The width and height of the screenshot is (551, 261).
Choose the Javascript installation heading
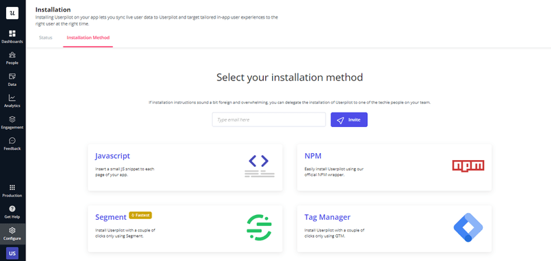point(112,156)
